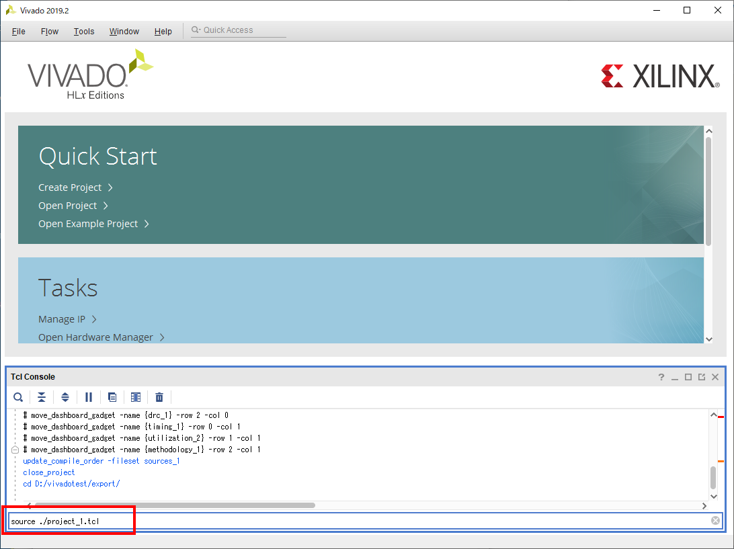This screenshot has height=549, width=734.
Task: Click the Open Hardware Manager link
Action: (101, 337)
